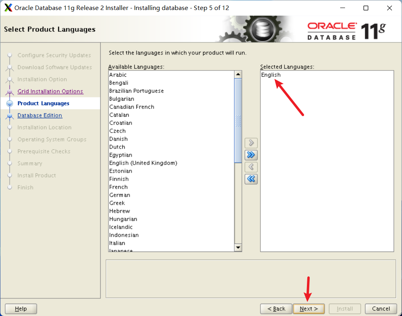This screenshot has height=316, width=402.
Task: Click the Cancel button
Action: coord(381,308)
